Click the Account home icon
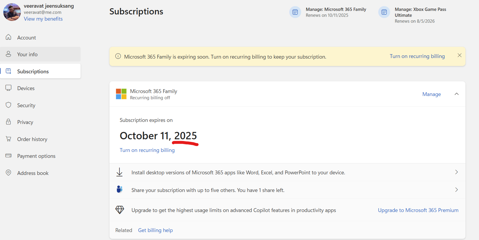This screenshot has width=479, height=240. (9, 37)
